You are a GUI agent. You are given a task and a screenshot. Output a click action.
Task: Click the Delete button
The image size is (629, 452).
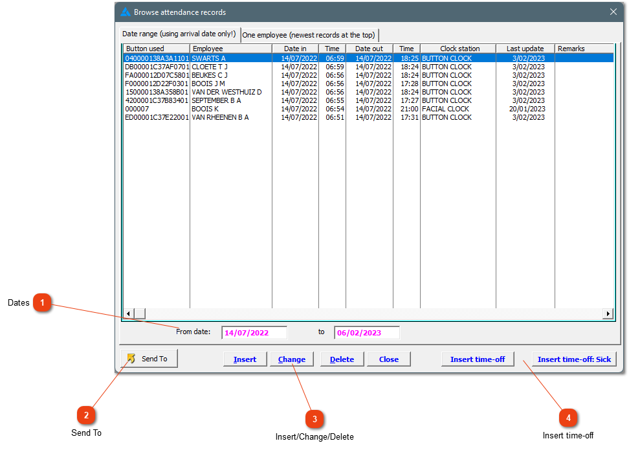click(342, 359)
